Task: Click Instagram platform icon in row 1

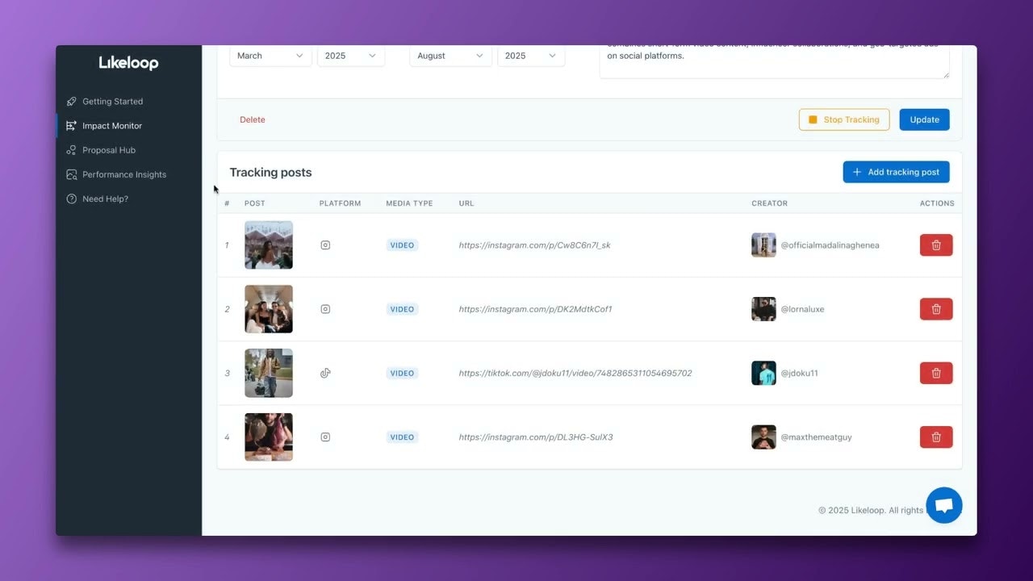Action: [x=325, y=245]
